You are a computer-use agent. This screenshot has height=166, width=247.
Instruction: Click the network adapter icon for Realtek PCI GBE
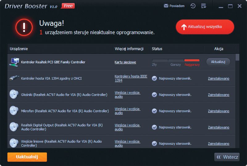click(14, 62)
